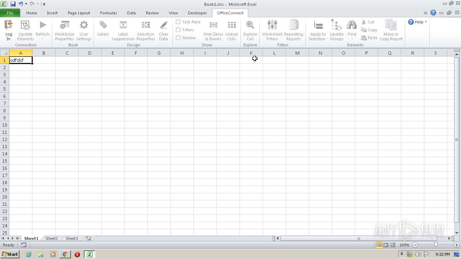Click the blue Excel Help question icon
The image size is (461, 259).
[433, 13]
